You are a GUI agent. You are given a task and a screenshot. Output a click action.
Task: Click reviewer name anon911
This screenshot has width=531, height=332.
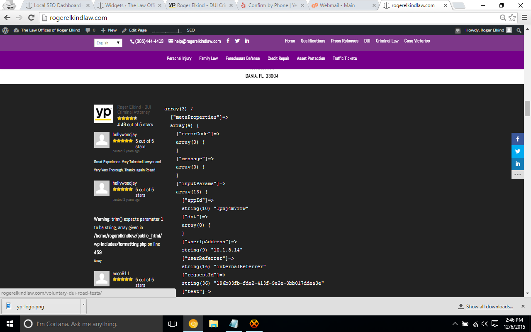point(121,273)
